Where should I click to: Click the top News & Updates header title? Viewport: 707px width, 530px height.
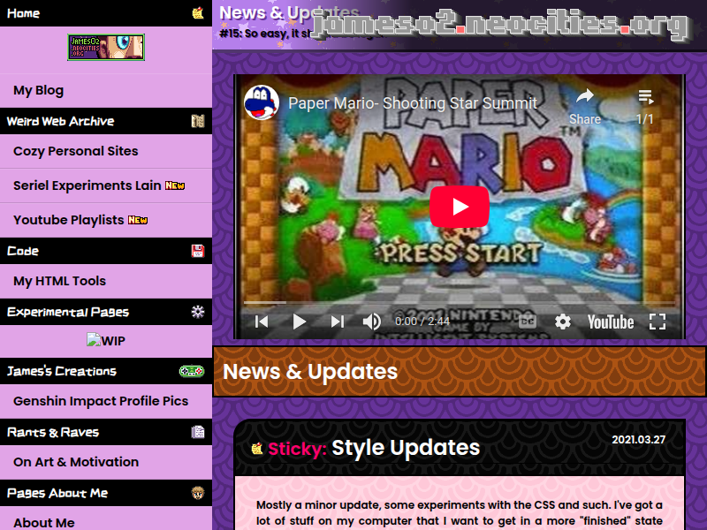[289, 13]
